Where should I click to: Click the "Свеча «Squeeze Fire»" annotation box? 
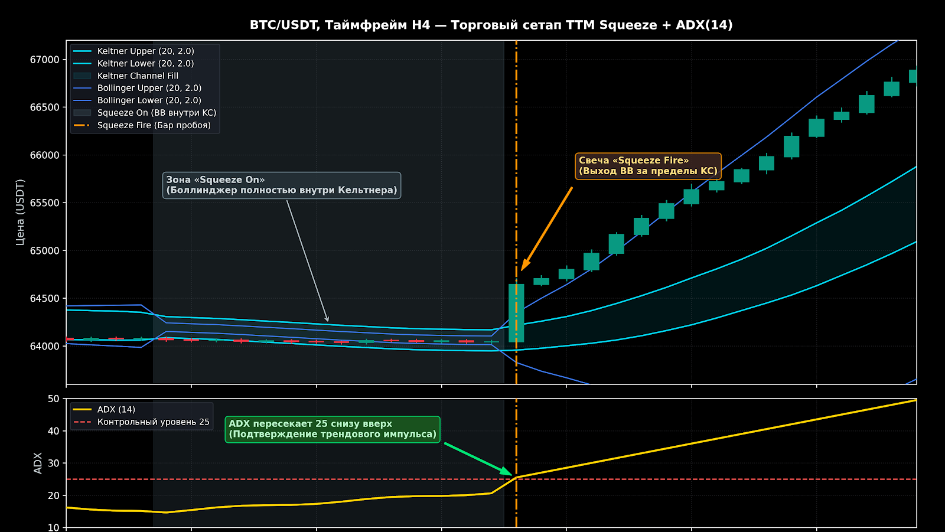pos(648,166)
